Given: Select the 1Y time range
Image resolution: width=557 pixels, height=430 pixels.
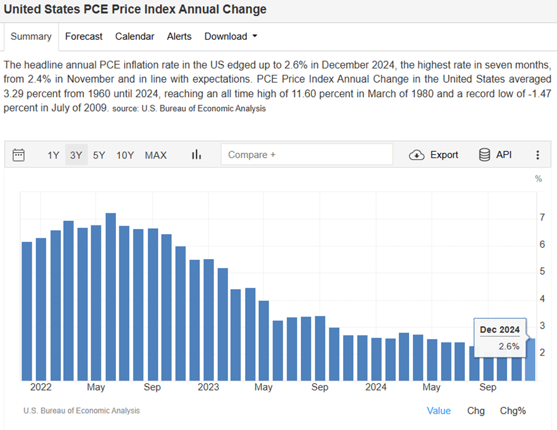Looking at the screenshot, I should tap(53, 155).
